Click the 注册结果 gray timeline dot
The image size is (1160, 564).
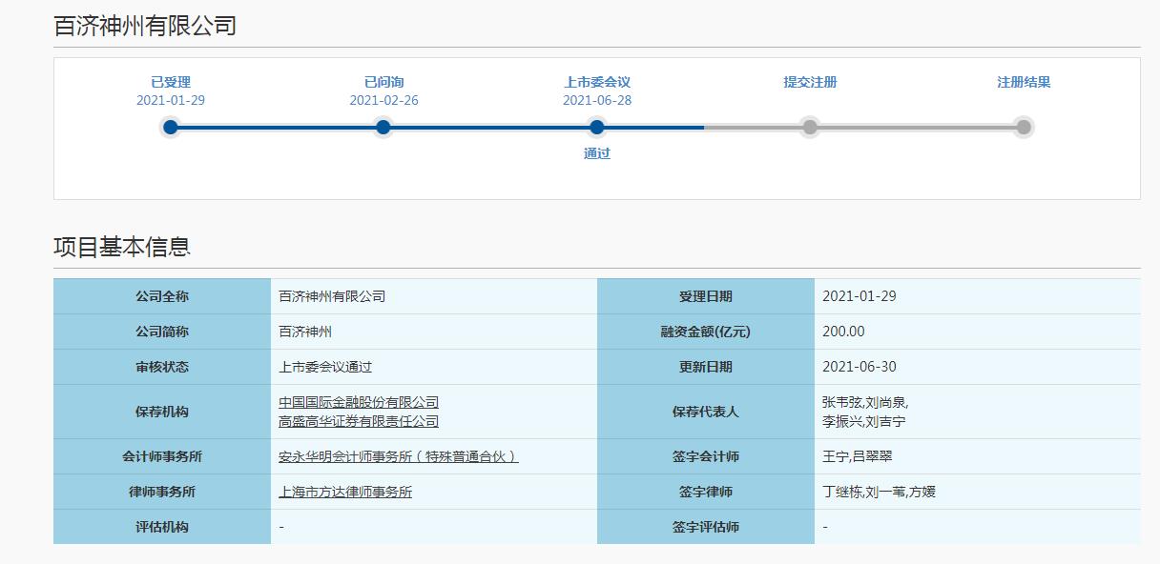(x=1024, y=127)
